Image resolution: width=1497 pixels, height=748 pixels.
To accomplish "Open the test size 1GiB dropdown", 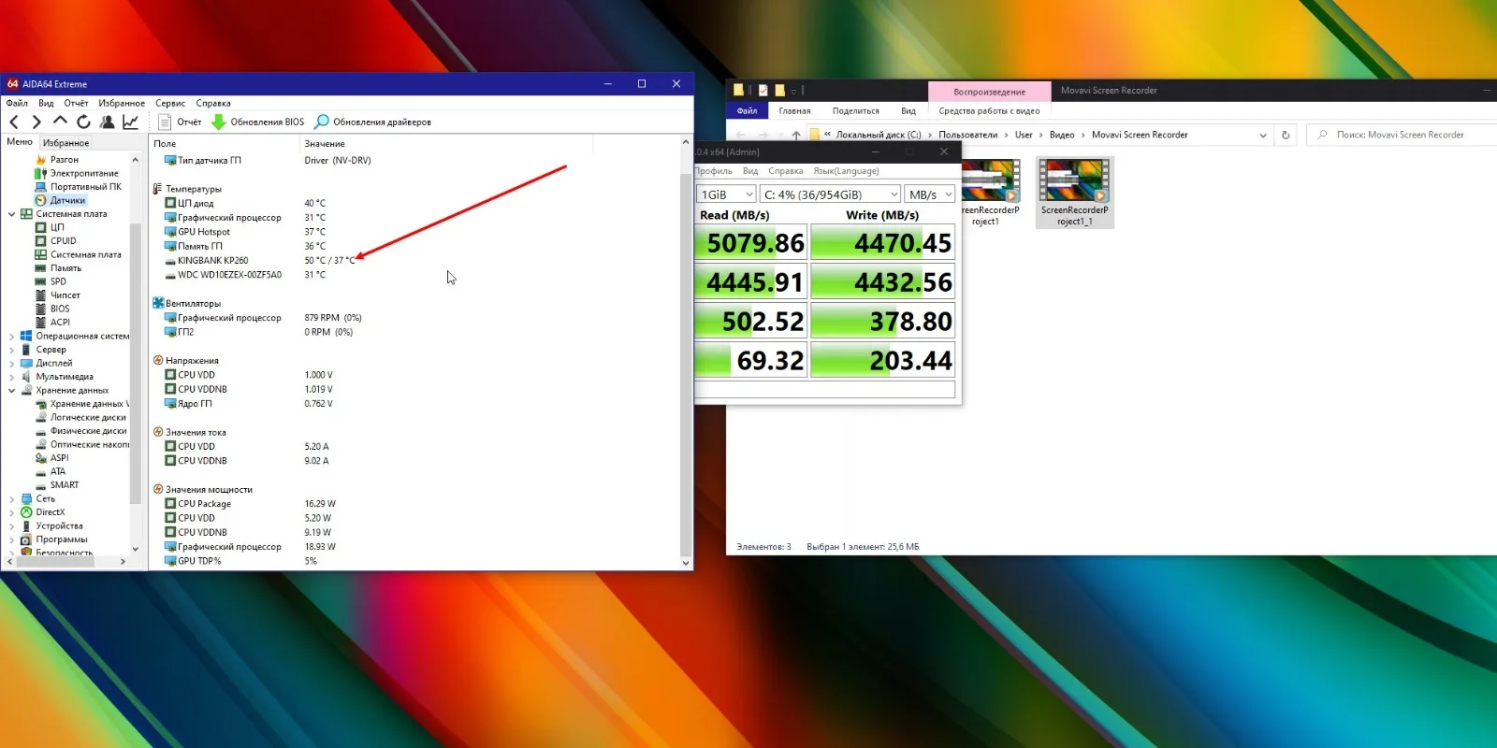I will coord(726,194).
